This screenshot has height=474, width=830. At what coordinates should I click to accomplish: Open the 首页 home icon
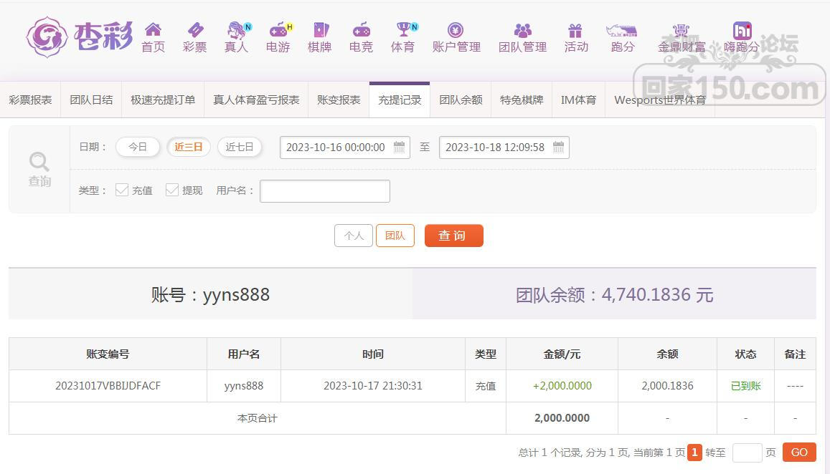153,29
